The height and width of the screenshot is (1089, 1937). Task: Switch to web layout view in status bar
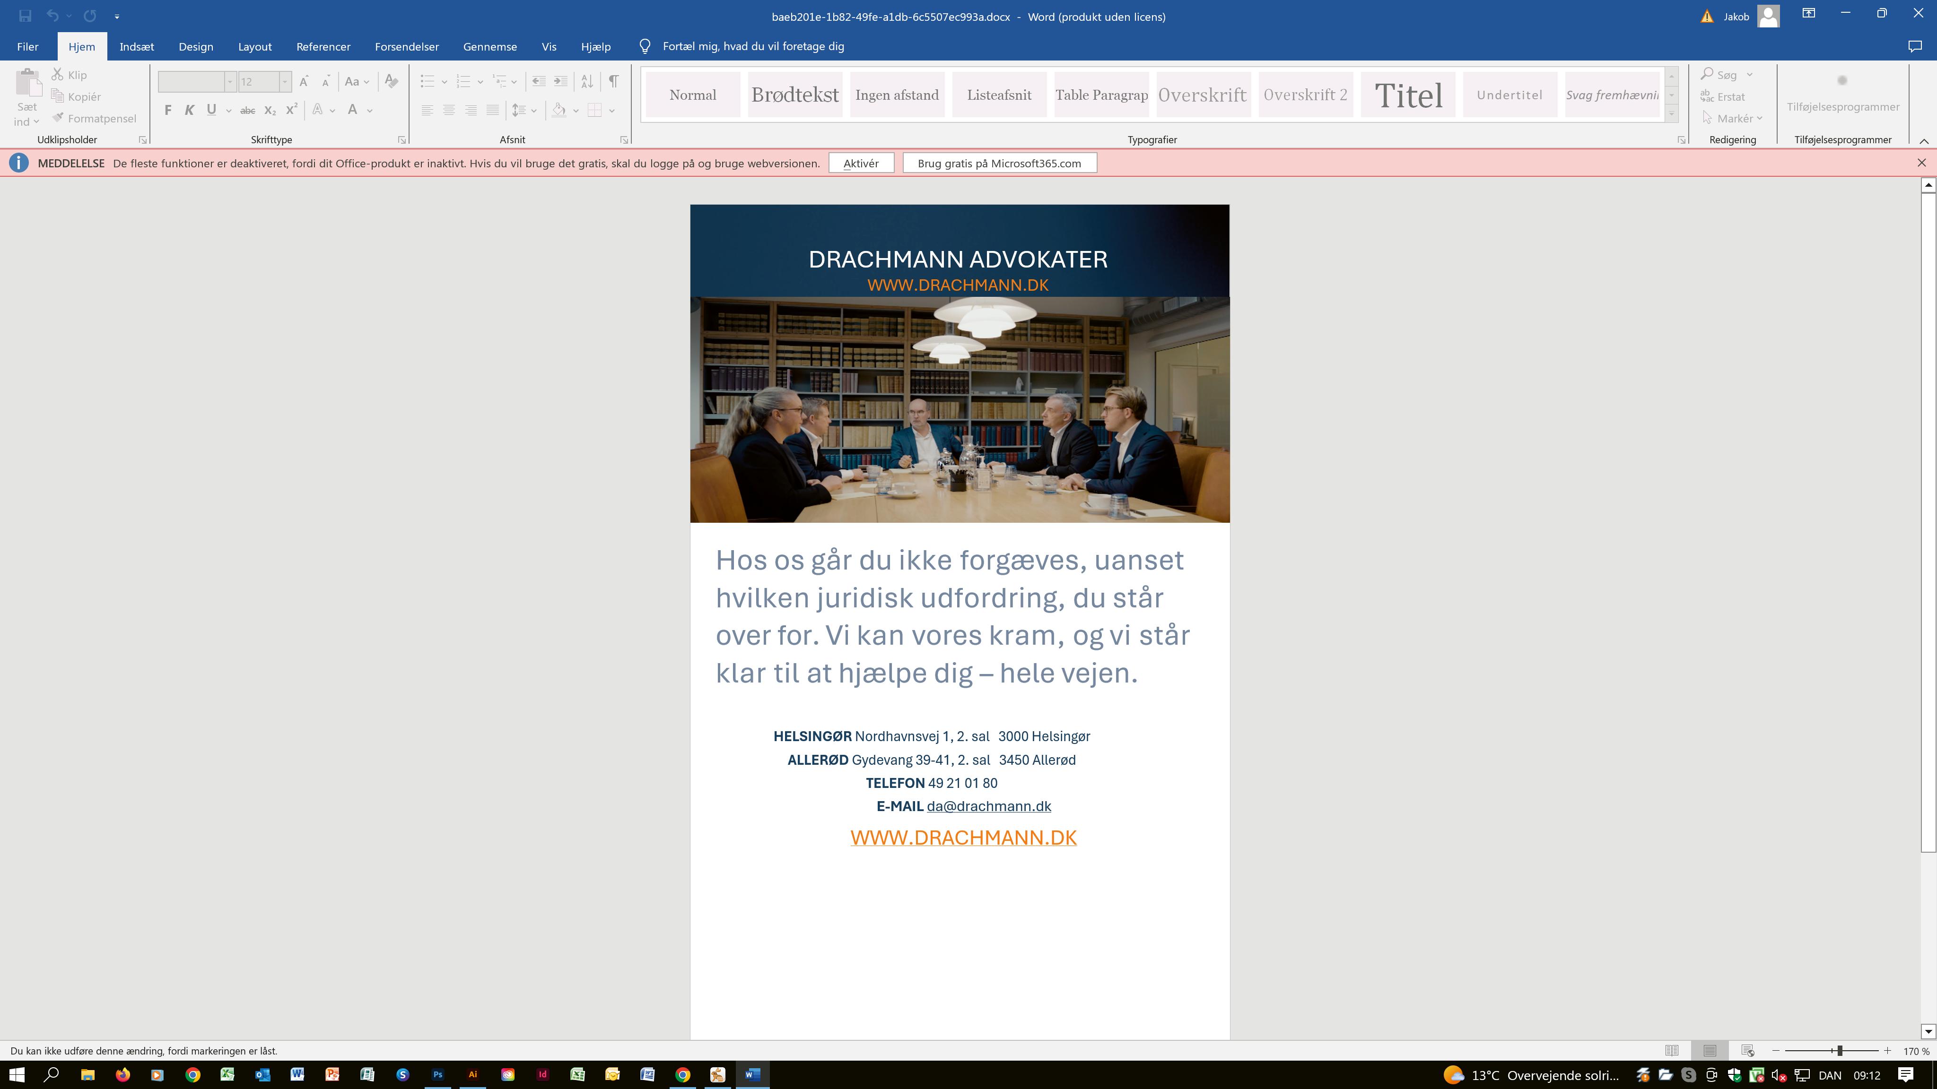[1748, 1051]
